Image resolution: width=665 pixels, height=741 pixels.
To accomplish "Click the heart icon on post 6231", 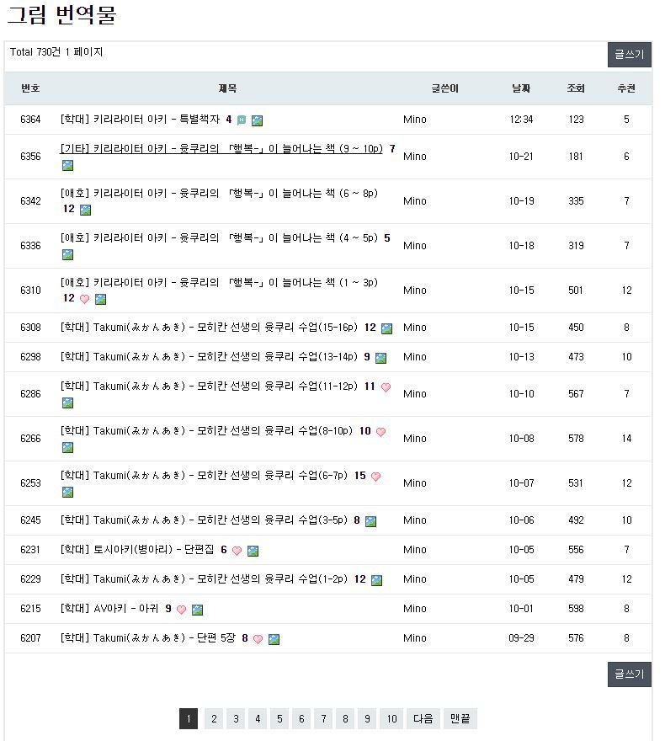I will 237,551.
